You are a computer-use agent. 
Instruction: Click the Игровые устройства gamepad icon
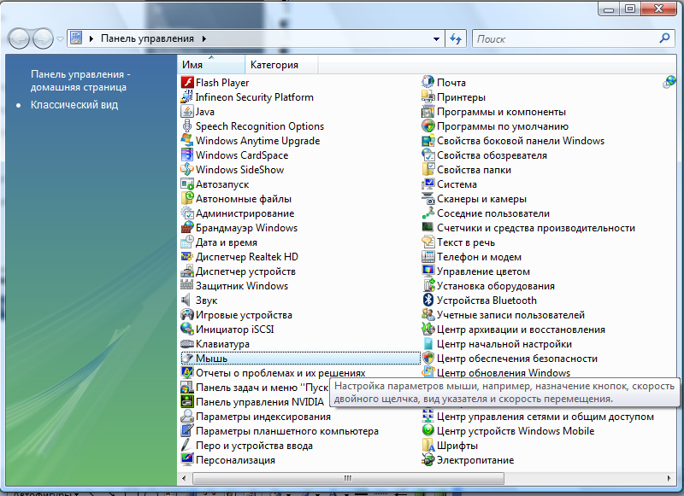pos(187,315)
